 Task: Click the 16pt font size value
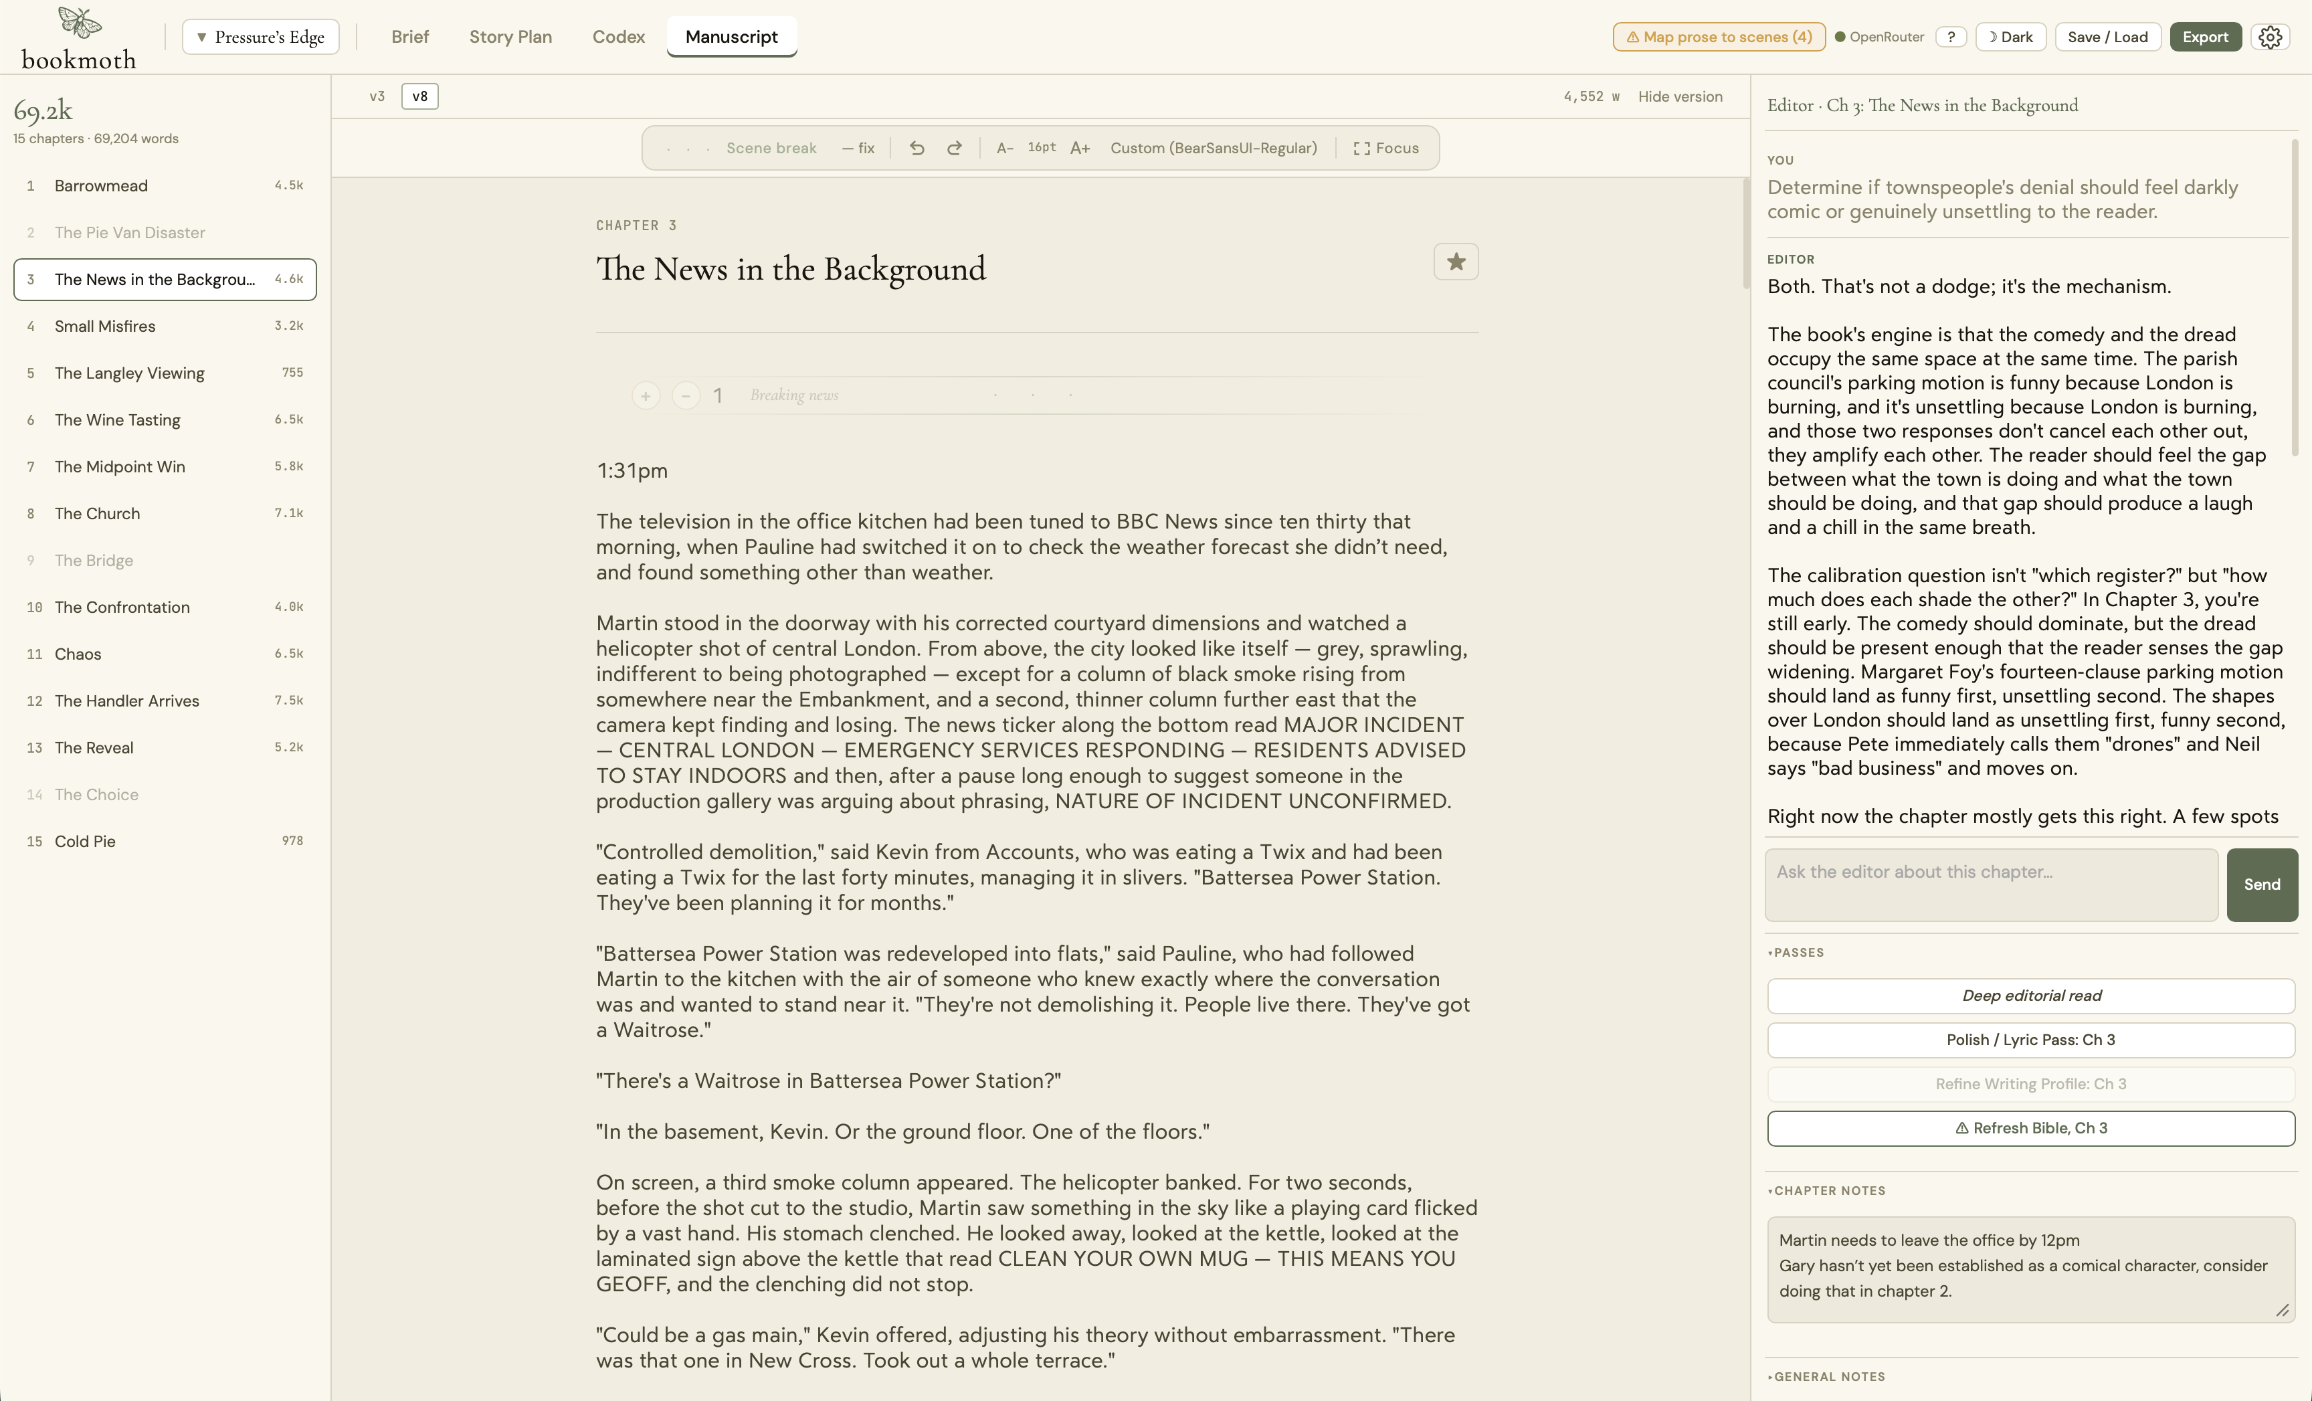tap(1042, 147)
